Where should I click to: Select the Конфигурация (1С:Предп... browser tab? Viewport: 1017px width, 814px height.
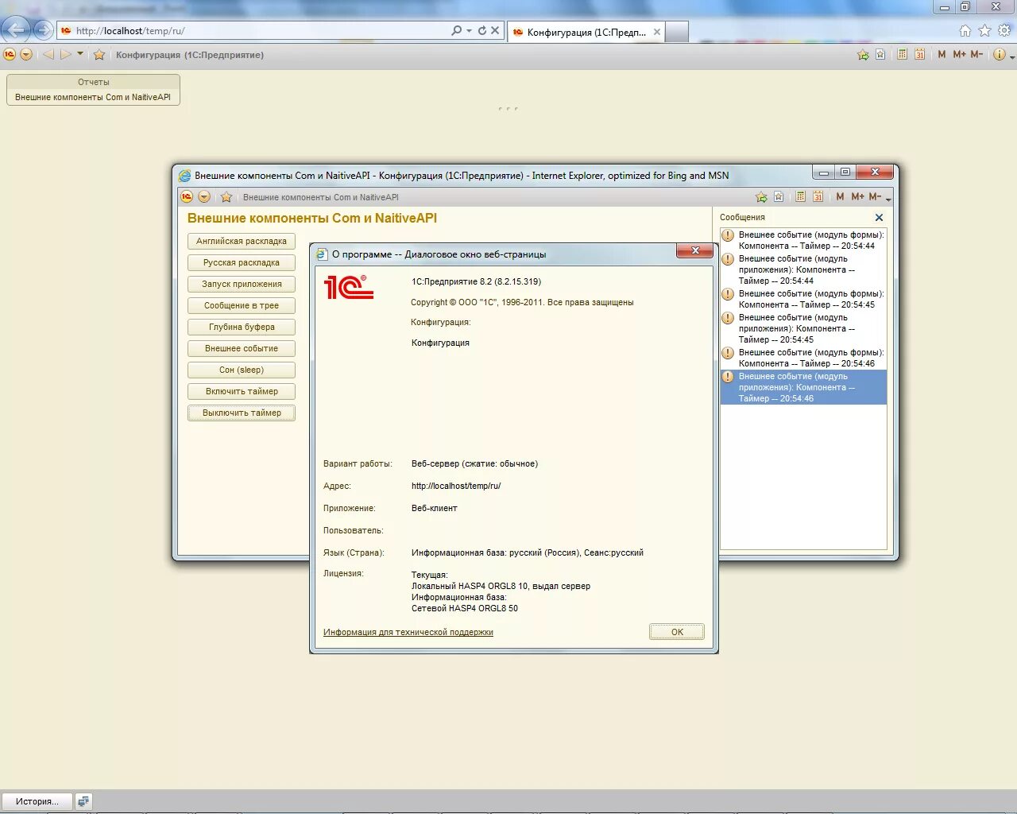[x=586, y=33]
